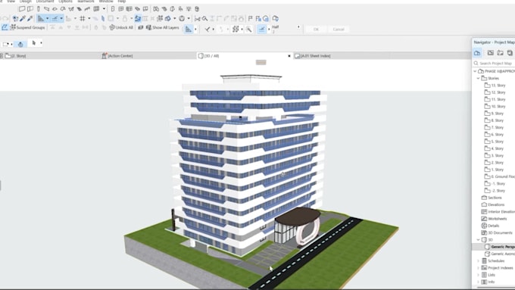Select the Inject Parameters syringe tool
The width and height of the screenshot is (515, 290).
pos(30,19)
